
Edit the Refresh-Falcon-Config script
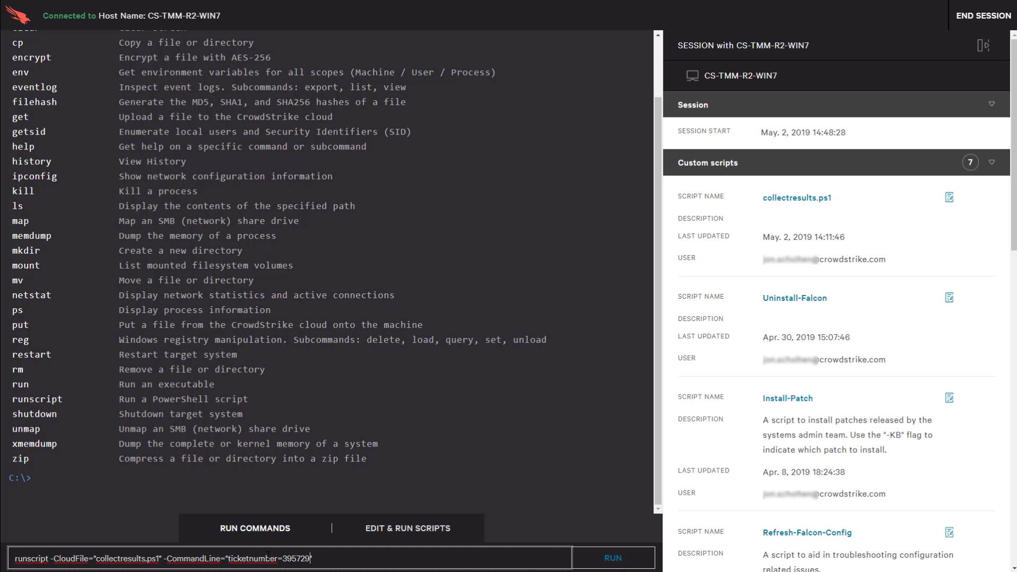coord(949,532)
